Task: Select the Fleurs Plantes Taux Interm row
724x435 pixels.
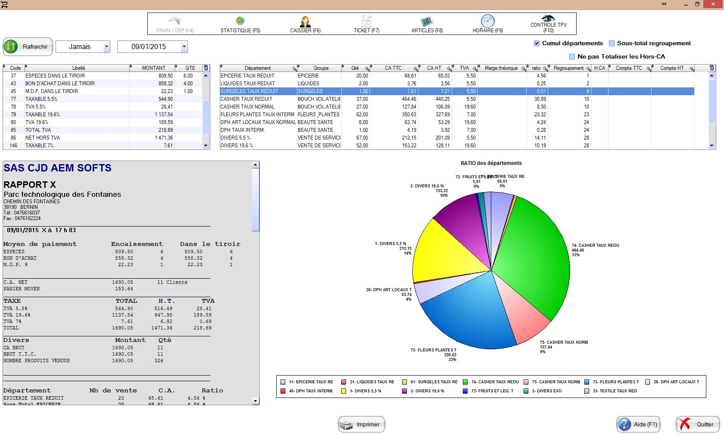Action: pos(257,115)
